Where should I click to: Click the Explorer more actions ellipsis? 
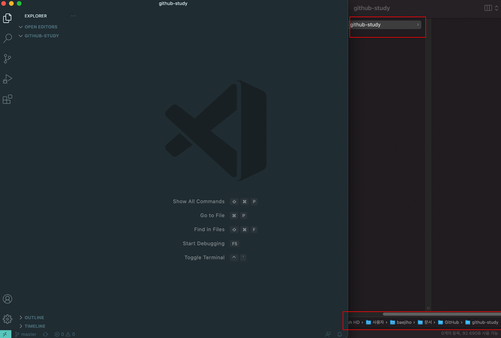click(x=73, y=16)
